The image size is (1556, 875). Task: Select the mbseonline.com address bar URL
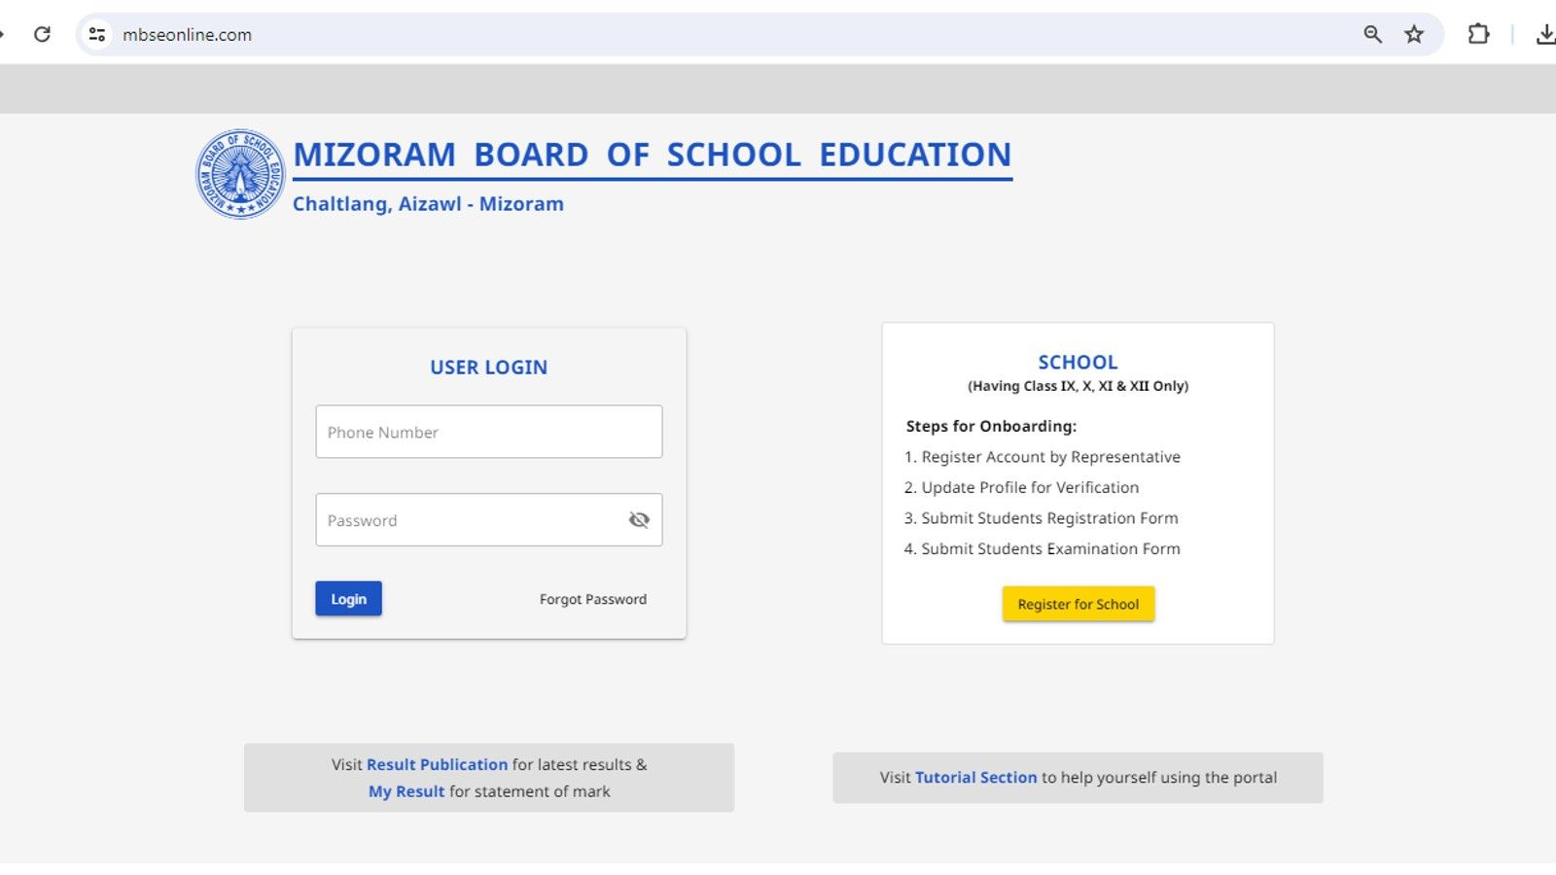[x=187, y=35]
